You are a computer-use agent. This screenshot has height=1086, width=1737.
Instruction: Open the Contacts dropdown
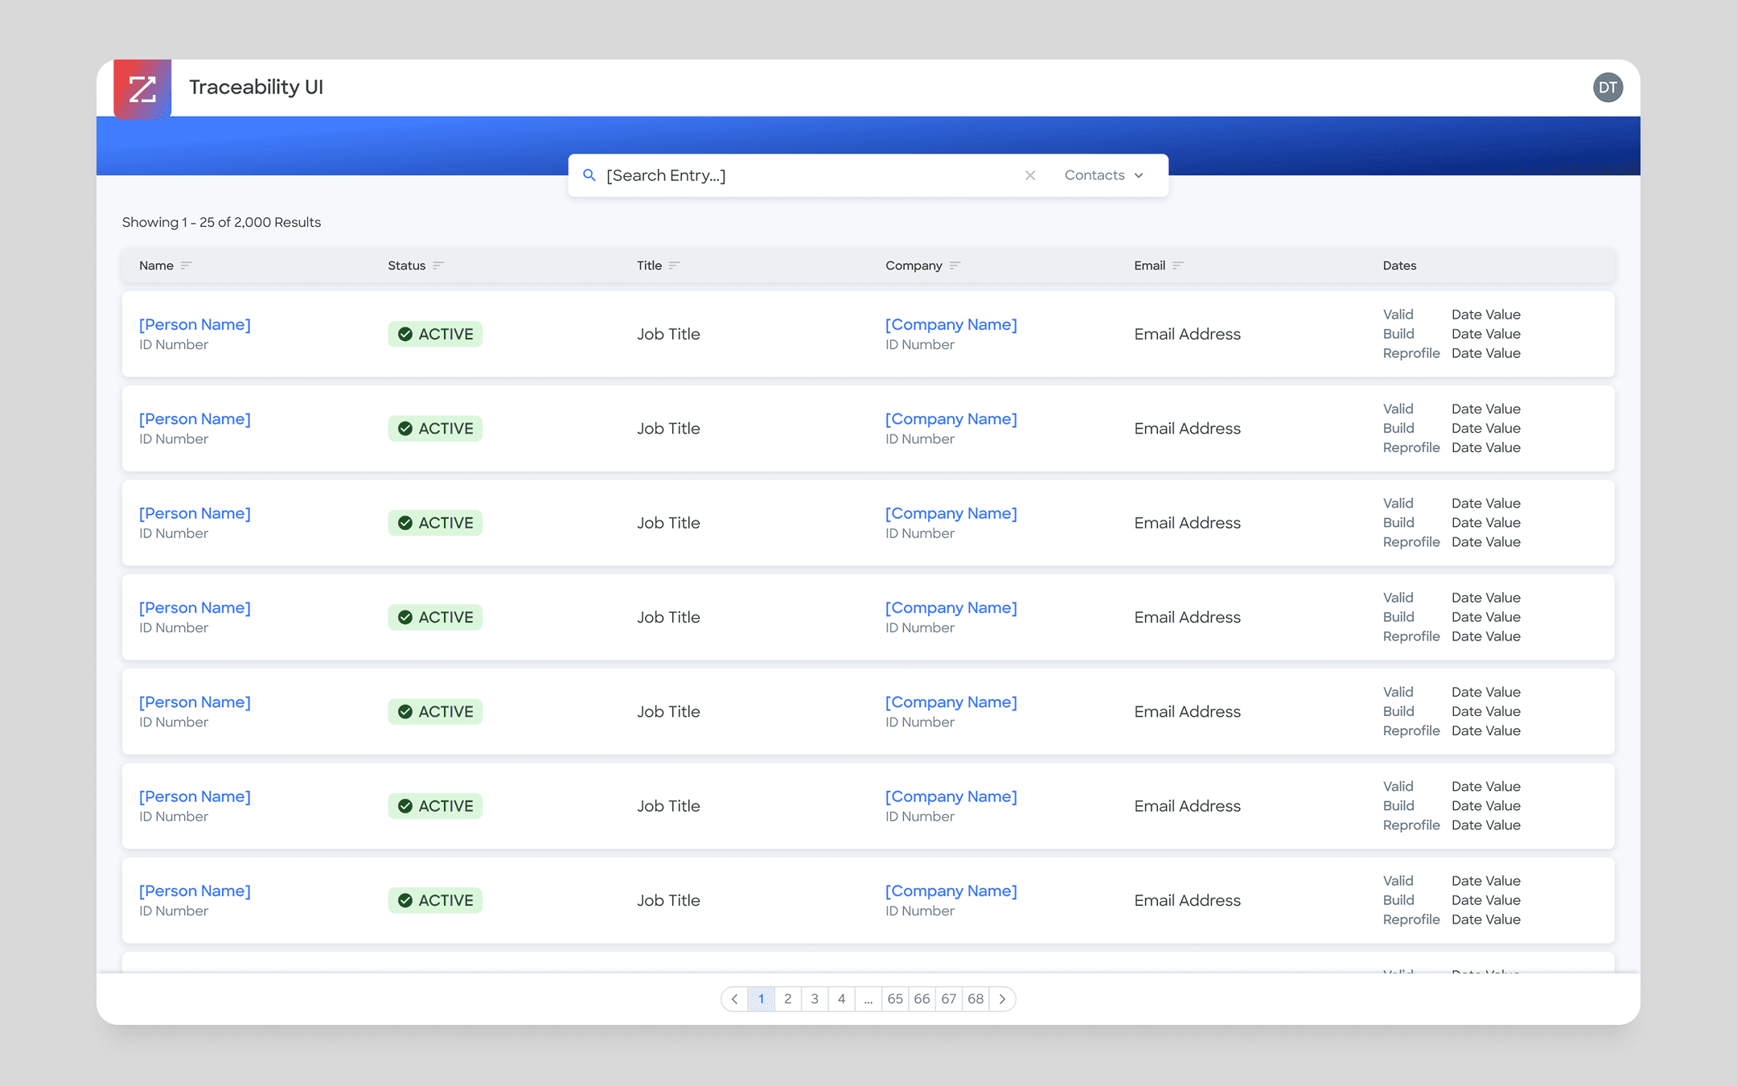point(1104,175)
